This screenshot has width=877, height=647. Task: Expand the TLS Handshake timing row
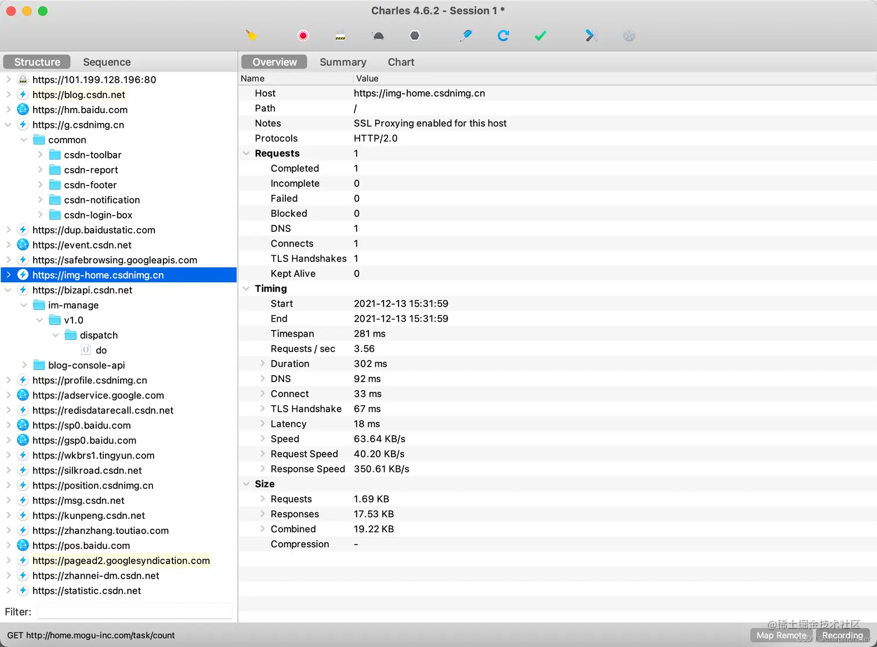tap(262, 409)
